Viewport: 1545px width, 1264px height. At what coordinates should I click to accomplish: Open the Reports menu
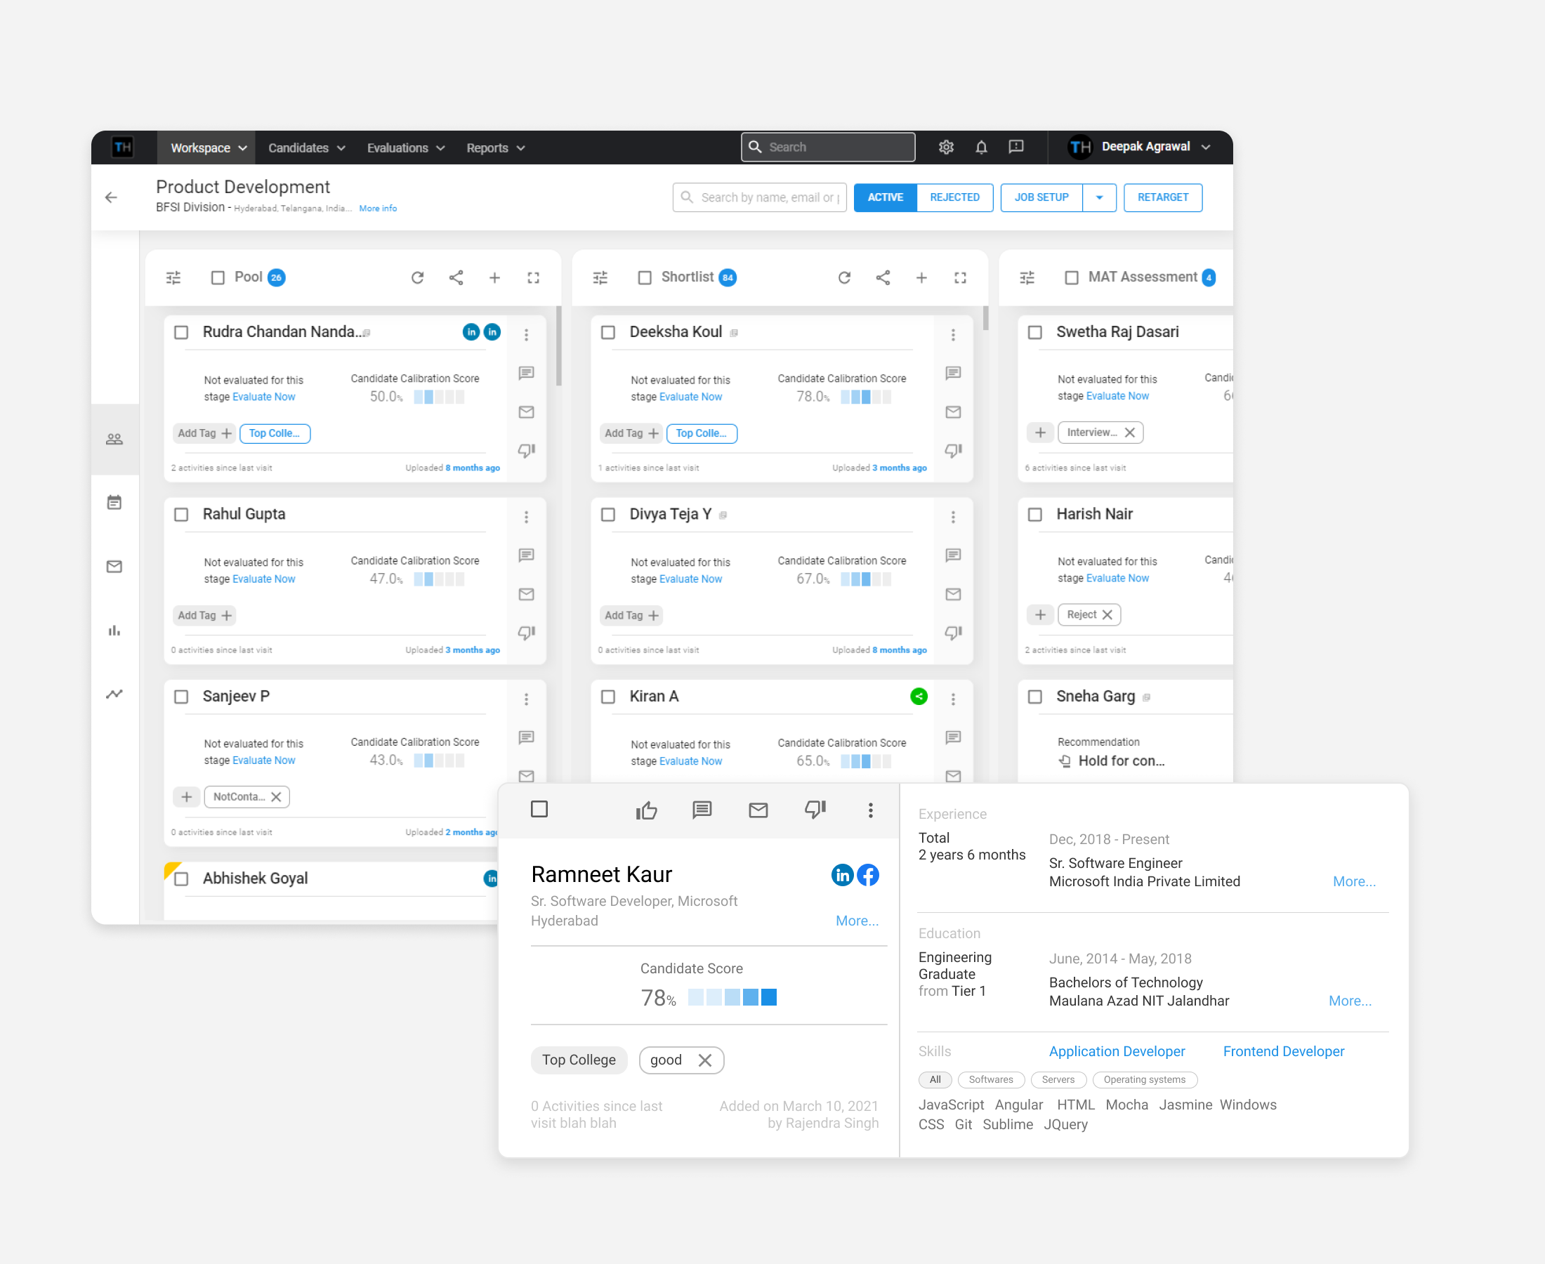495,147
